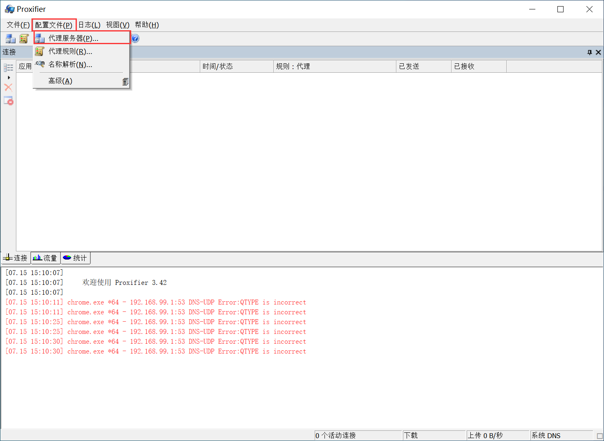The height and width of the screenshot is (441, 604).
Task: Open the 文件(F) menu
Action: coord(18,25)
